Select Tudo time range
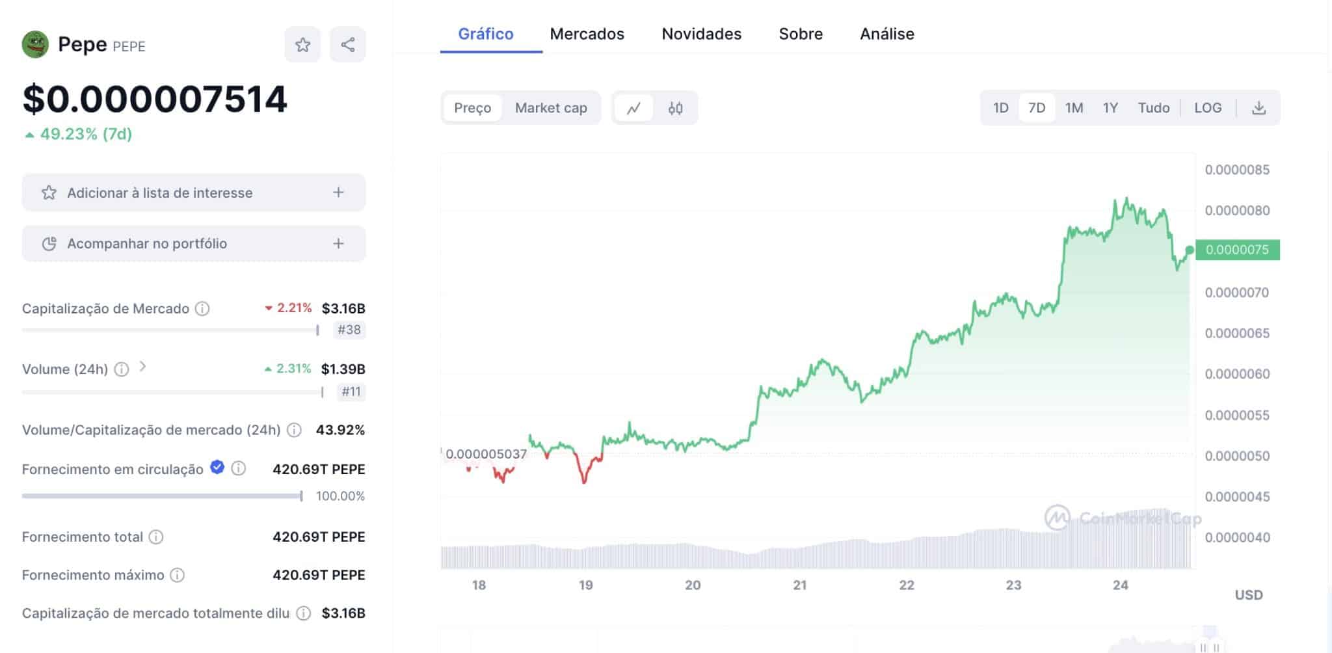The width and height of the screenshot is (1332, 653). tap(1154, 108)
